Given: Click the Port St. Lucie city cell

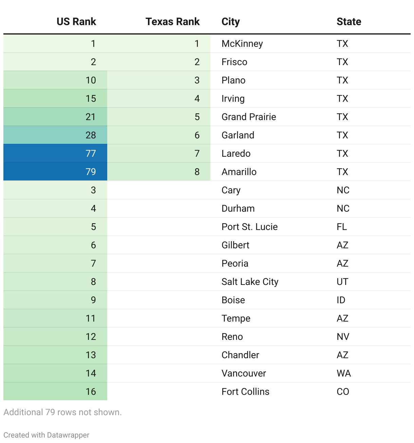Looking at the screenshot, I should click(x=249, y=227).
